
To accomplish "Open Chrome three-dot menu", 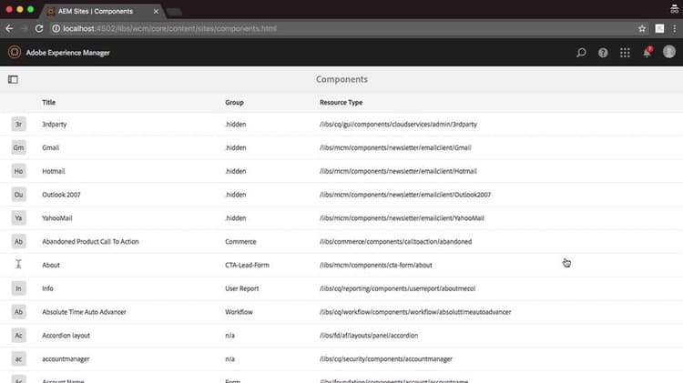I will [x=674, y=29].
